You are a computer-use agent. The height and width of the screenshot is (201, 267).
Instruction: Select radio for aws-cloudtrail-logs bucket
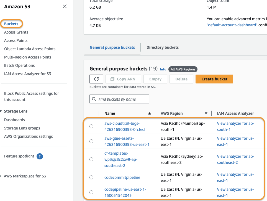point(91,126)
